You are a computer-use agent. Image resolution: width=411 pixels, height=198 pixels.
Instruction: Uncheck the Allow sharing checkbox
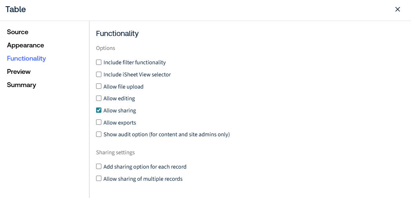[x=99, y=110]
